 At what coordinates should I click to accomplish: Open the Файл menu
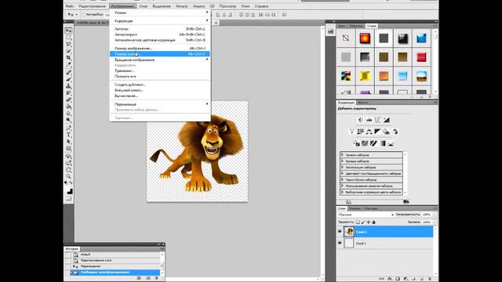tap(70, 6)
